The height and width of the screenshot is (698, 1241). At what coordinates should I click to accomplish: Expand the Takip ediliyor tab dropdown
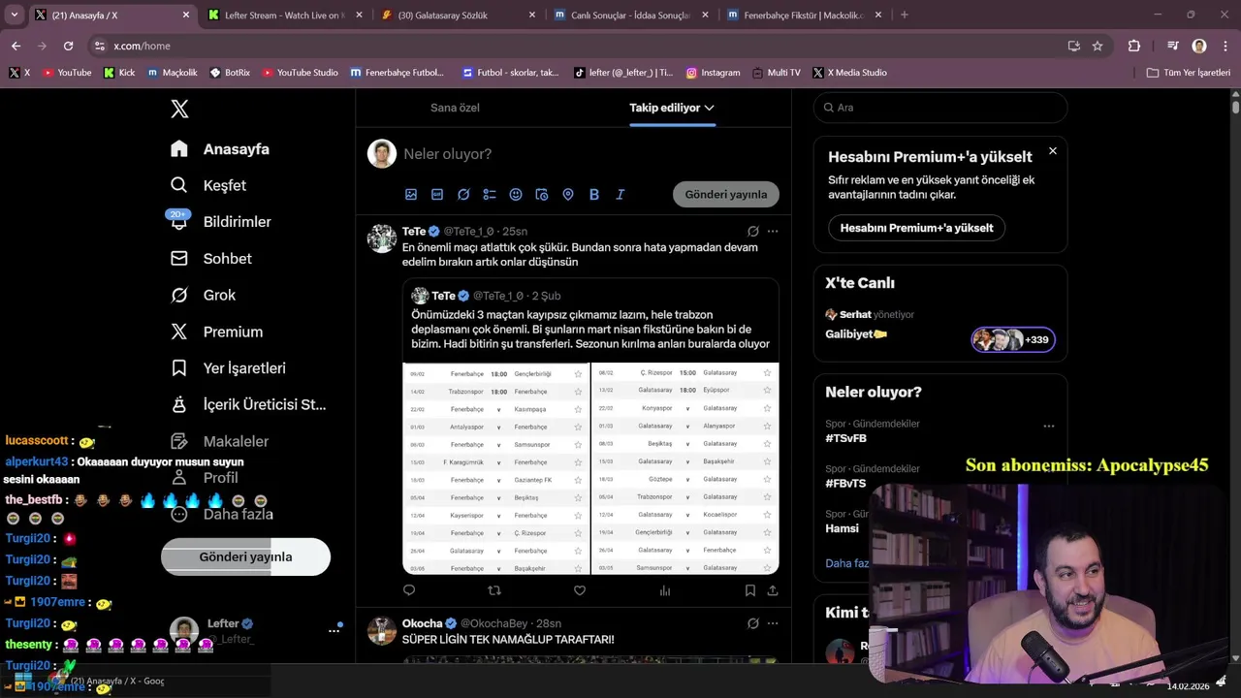(710, 108)
